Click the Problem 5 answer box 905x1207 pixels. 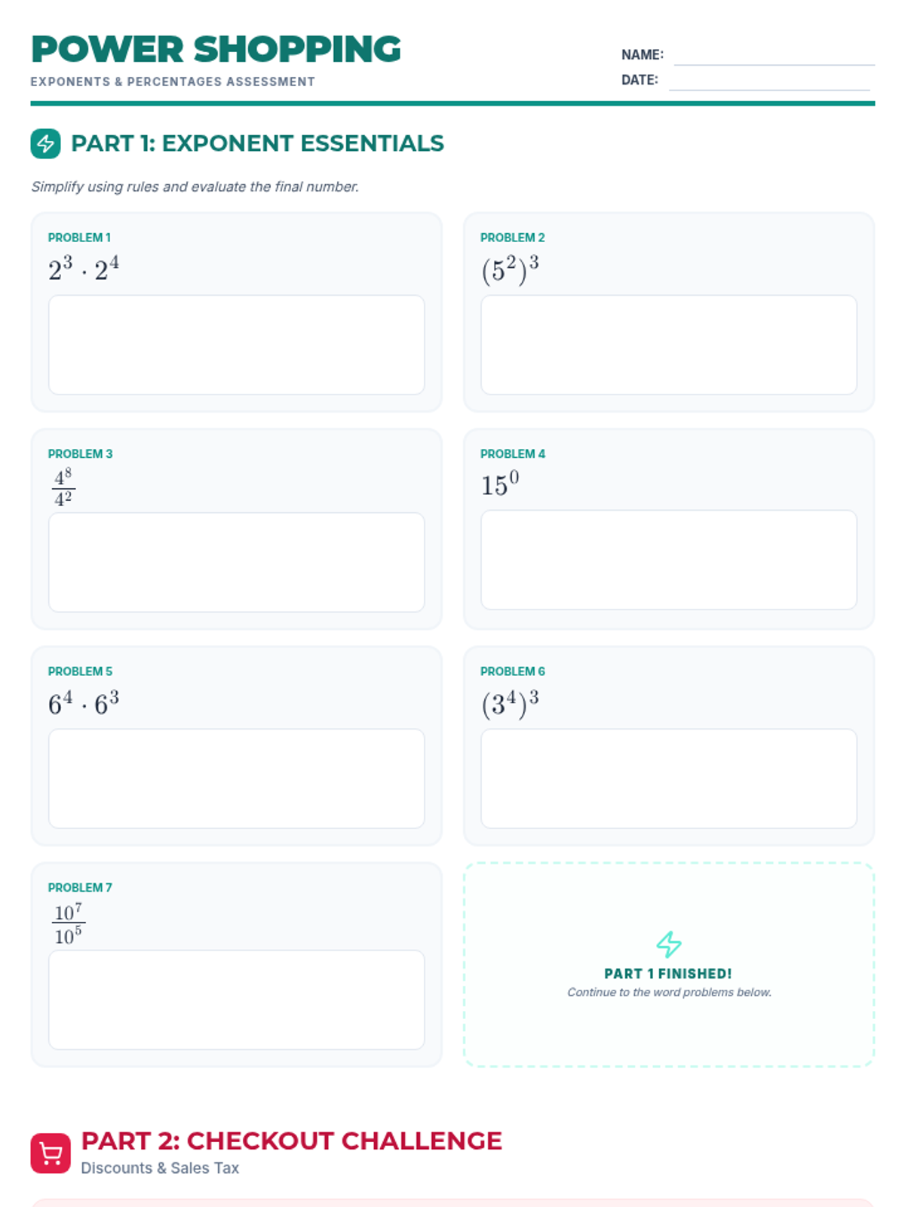[x=237, y=779]
